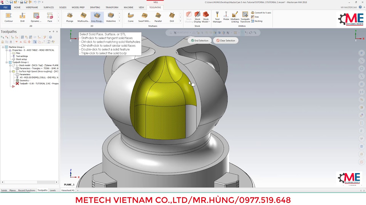Screen dimensions: 366x205
Task: Open Multiaxis Linking
Action: pos(235,17)
